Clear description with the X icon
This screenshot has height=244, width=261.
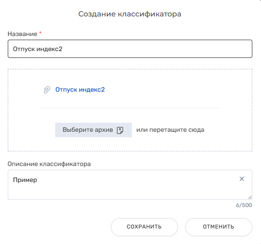242,179
